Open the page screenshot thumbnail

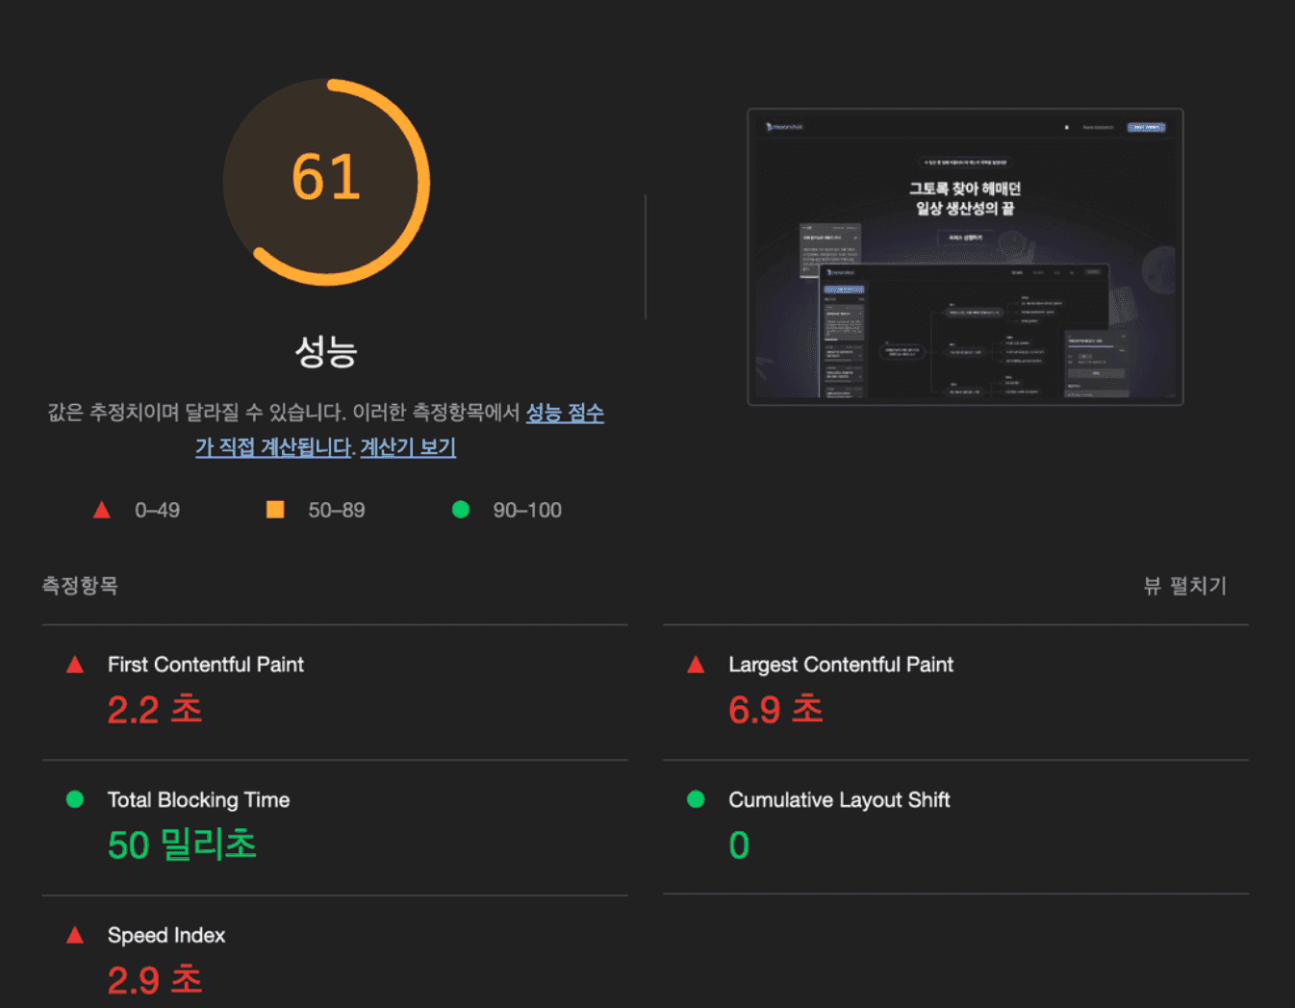965,257
